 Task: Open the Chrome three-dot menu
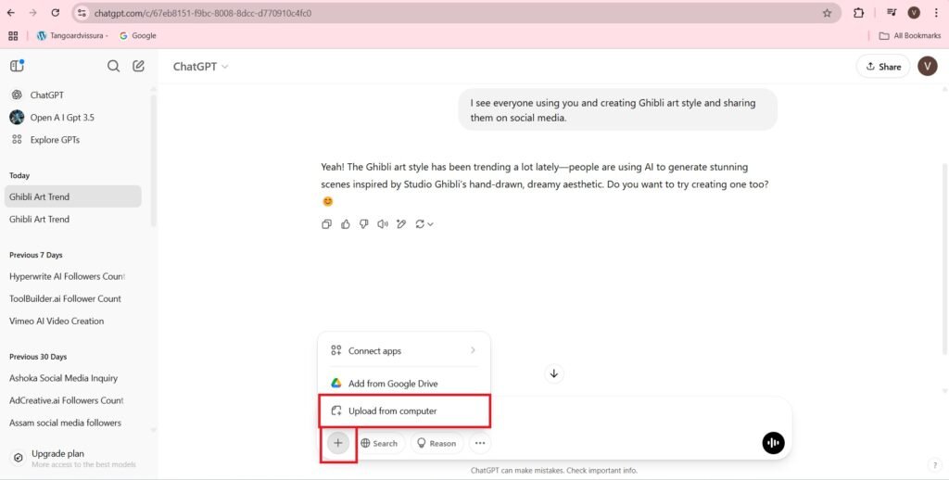pyautogui.click(x=936, y=13)
